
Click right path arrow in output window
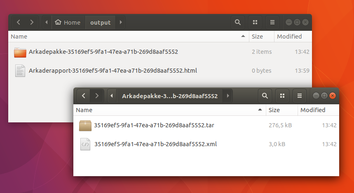pos(121,22)
